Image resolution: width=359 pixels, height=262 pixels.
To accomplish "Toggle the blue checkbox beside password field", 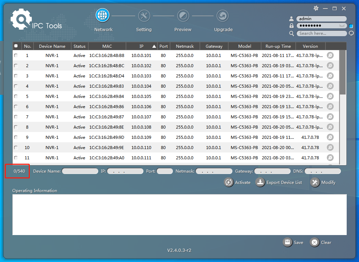I will click(351, 26).
